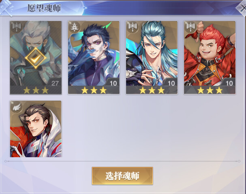Close the 愿望魂师 dialog

(242, 8)
